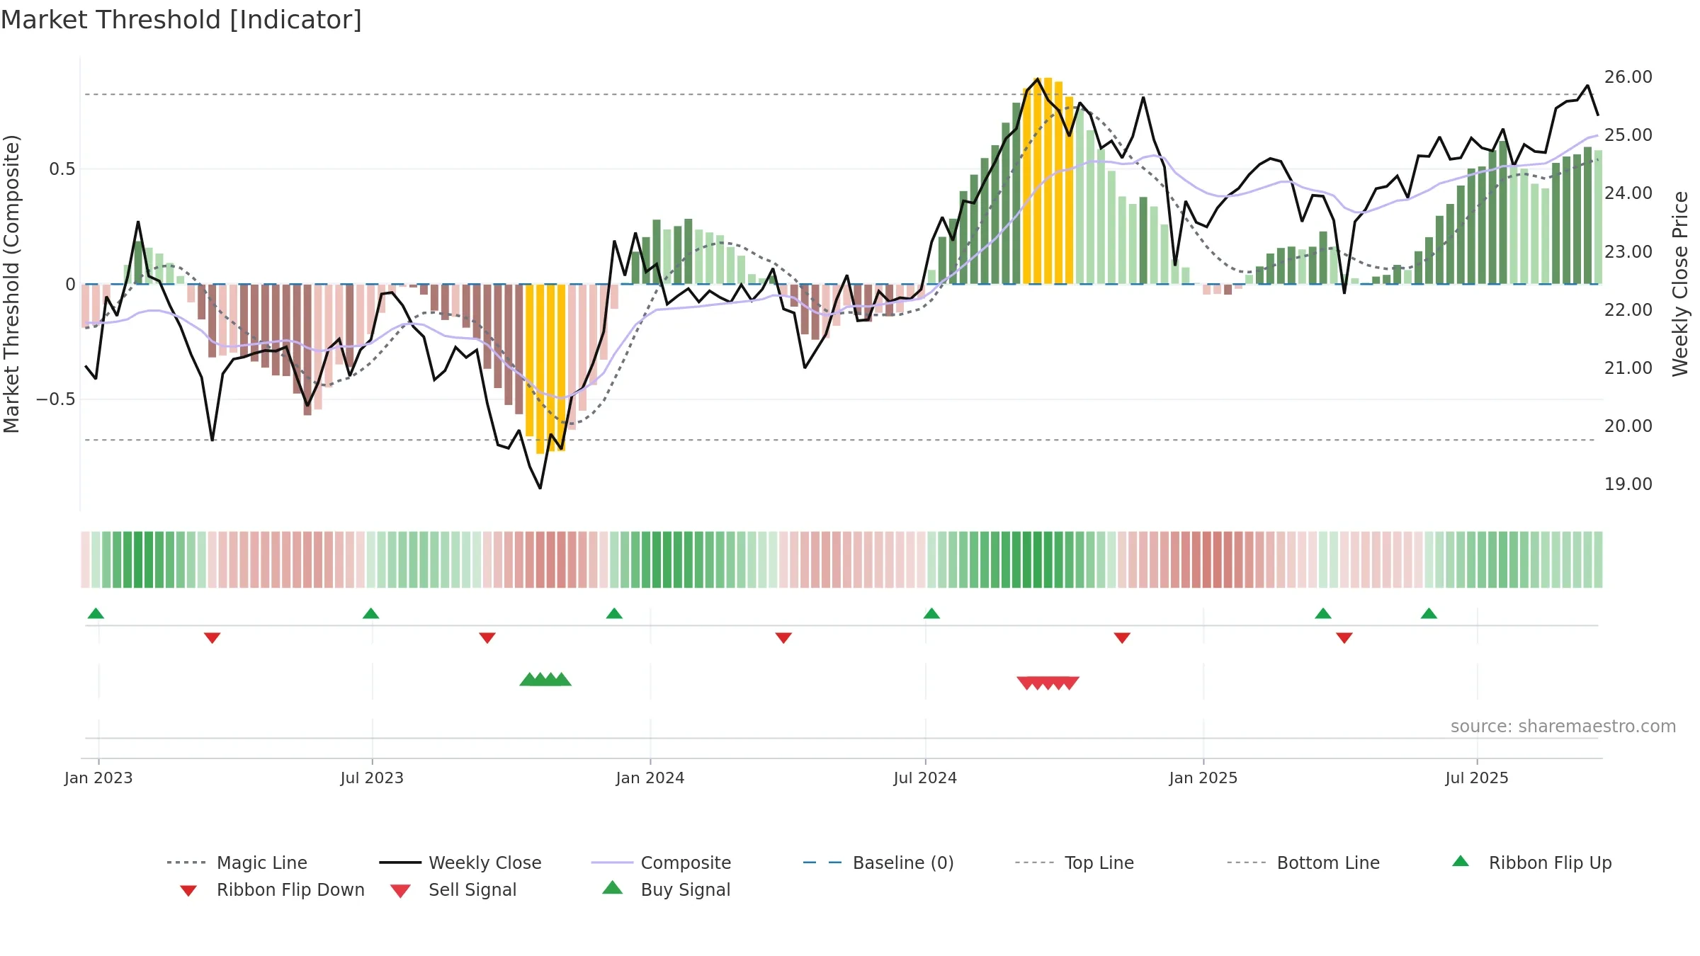Click the red Sell Signal triangle cluster
Screen dimensions: 1700x956
(x=1048, y=683)
